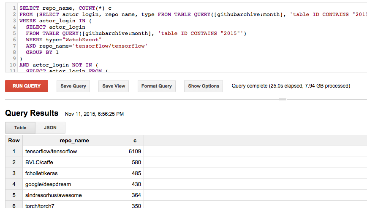This screenshot has height=208, width=367.
Task: Open Show Options
Action: click(204, 86)
